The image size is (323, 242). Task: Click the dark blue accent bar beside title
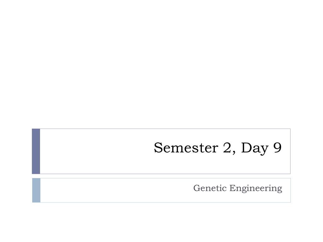36,151
